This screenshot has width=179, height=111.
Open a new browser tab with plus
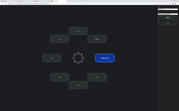(69, 1)
